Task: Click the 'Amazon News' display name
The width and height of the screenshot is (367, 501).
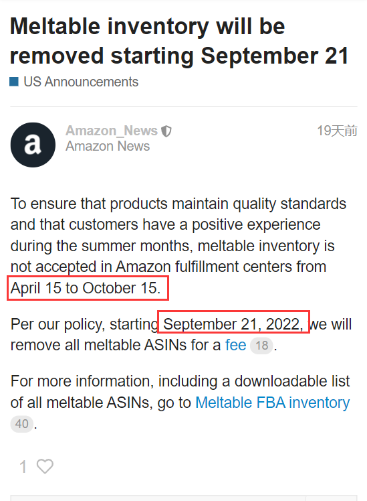Action: (108, 146)
